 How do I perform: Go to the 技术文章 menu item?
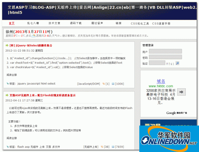click(x=54, y=23)
